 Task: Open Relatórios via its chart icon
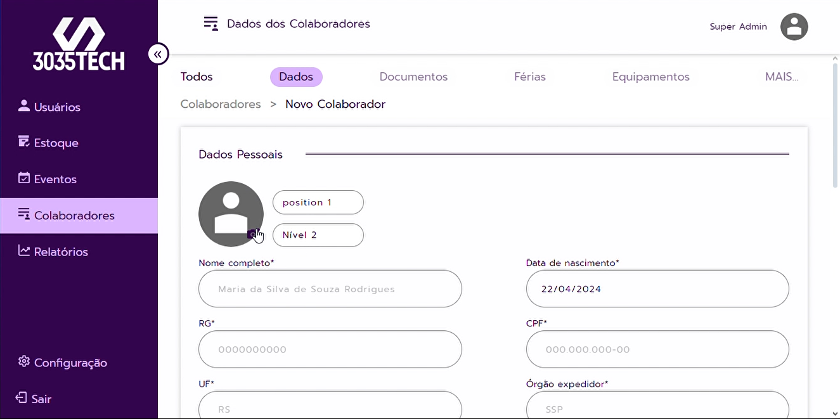24,250
